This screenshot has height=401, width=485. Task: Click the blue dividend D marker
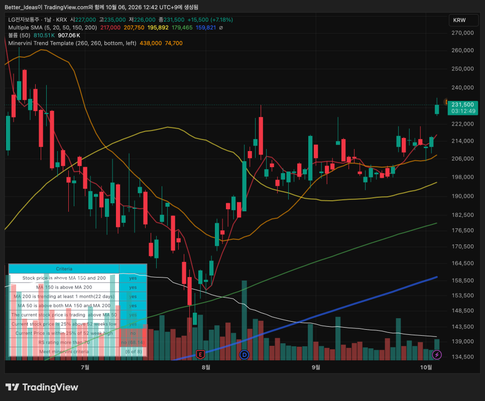click(244, 355)
